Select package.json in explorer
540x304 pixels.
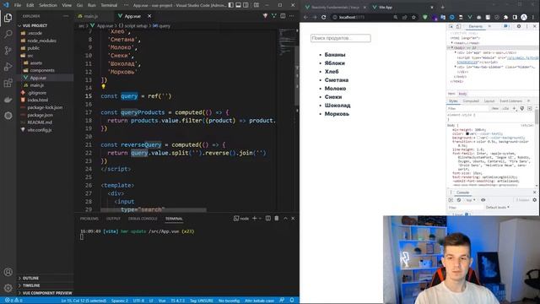[x=40, y=115]
